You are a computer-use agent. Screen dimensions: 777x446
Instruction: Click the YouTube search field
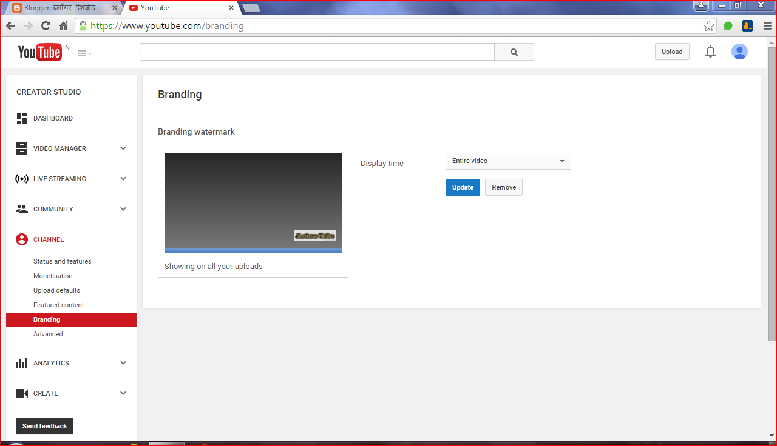[x=317, y=52]
